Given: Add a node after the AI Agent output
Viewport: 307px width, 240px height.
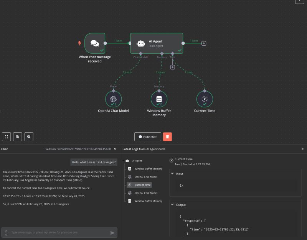Looking at the screenshot, I should (204, 43).
